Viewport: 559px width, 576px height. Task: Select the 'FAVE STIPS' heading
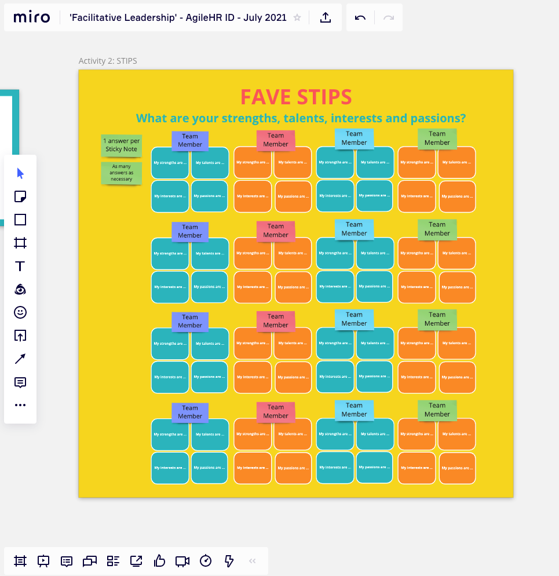[296, 97]
